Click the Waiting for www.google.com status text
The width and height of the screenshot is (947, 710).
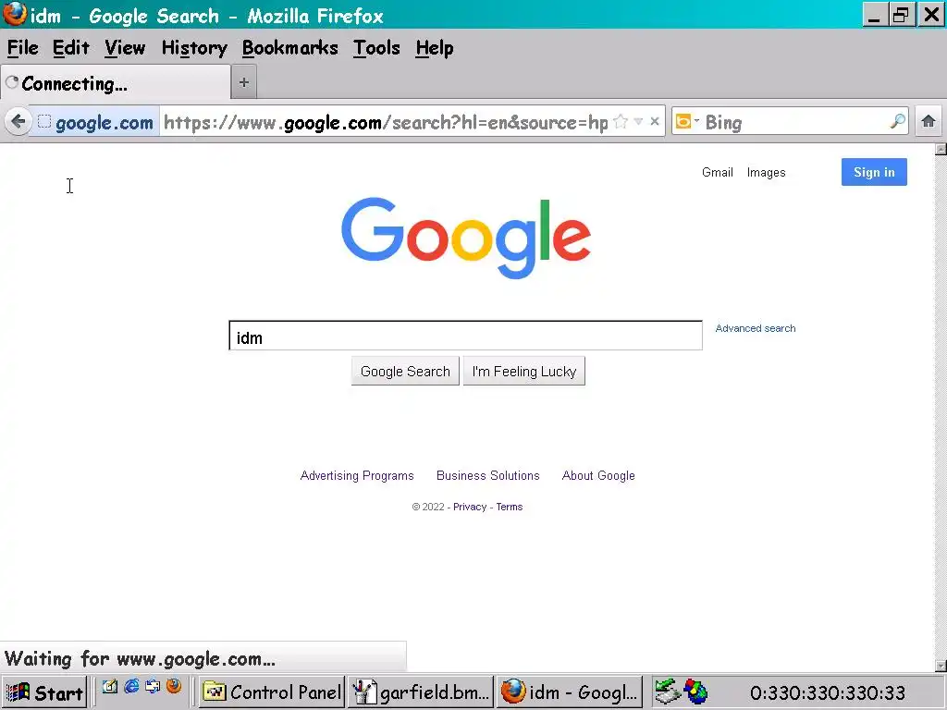tap(140, 658)
